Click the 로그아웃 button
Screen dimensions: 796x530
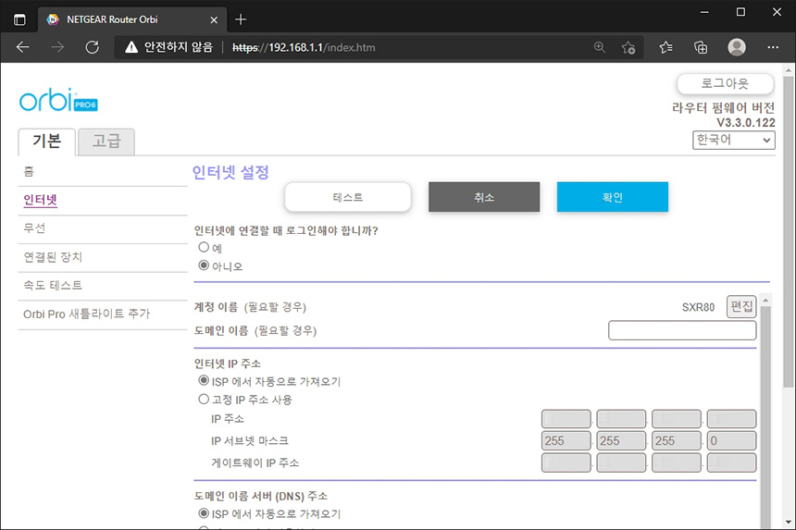coord(725,83)
